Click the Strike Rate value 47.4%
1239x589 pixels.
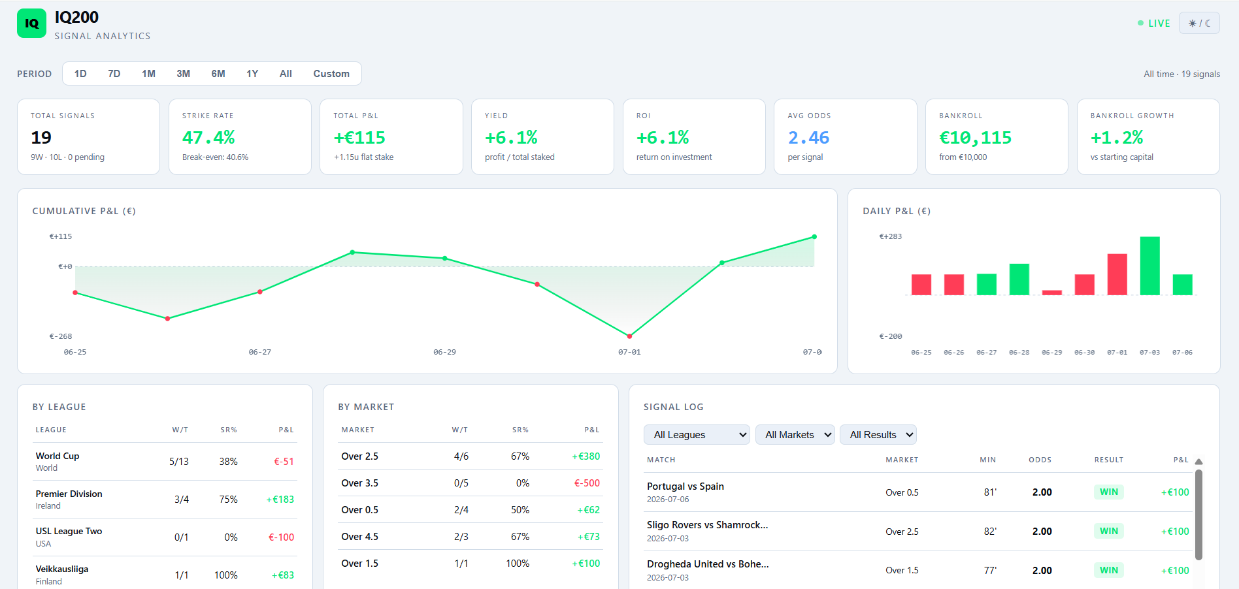(208, 138)
